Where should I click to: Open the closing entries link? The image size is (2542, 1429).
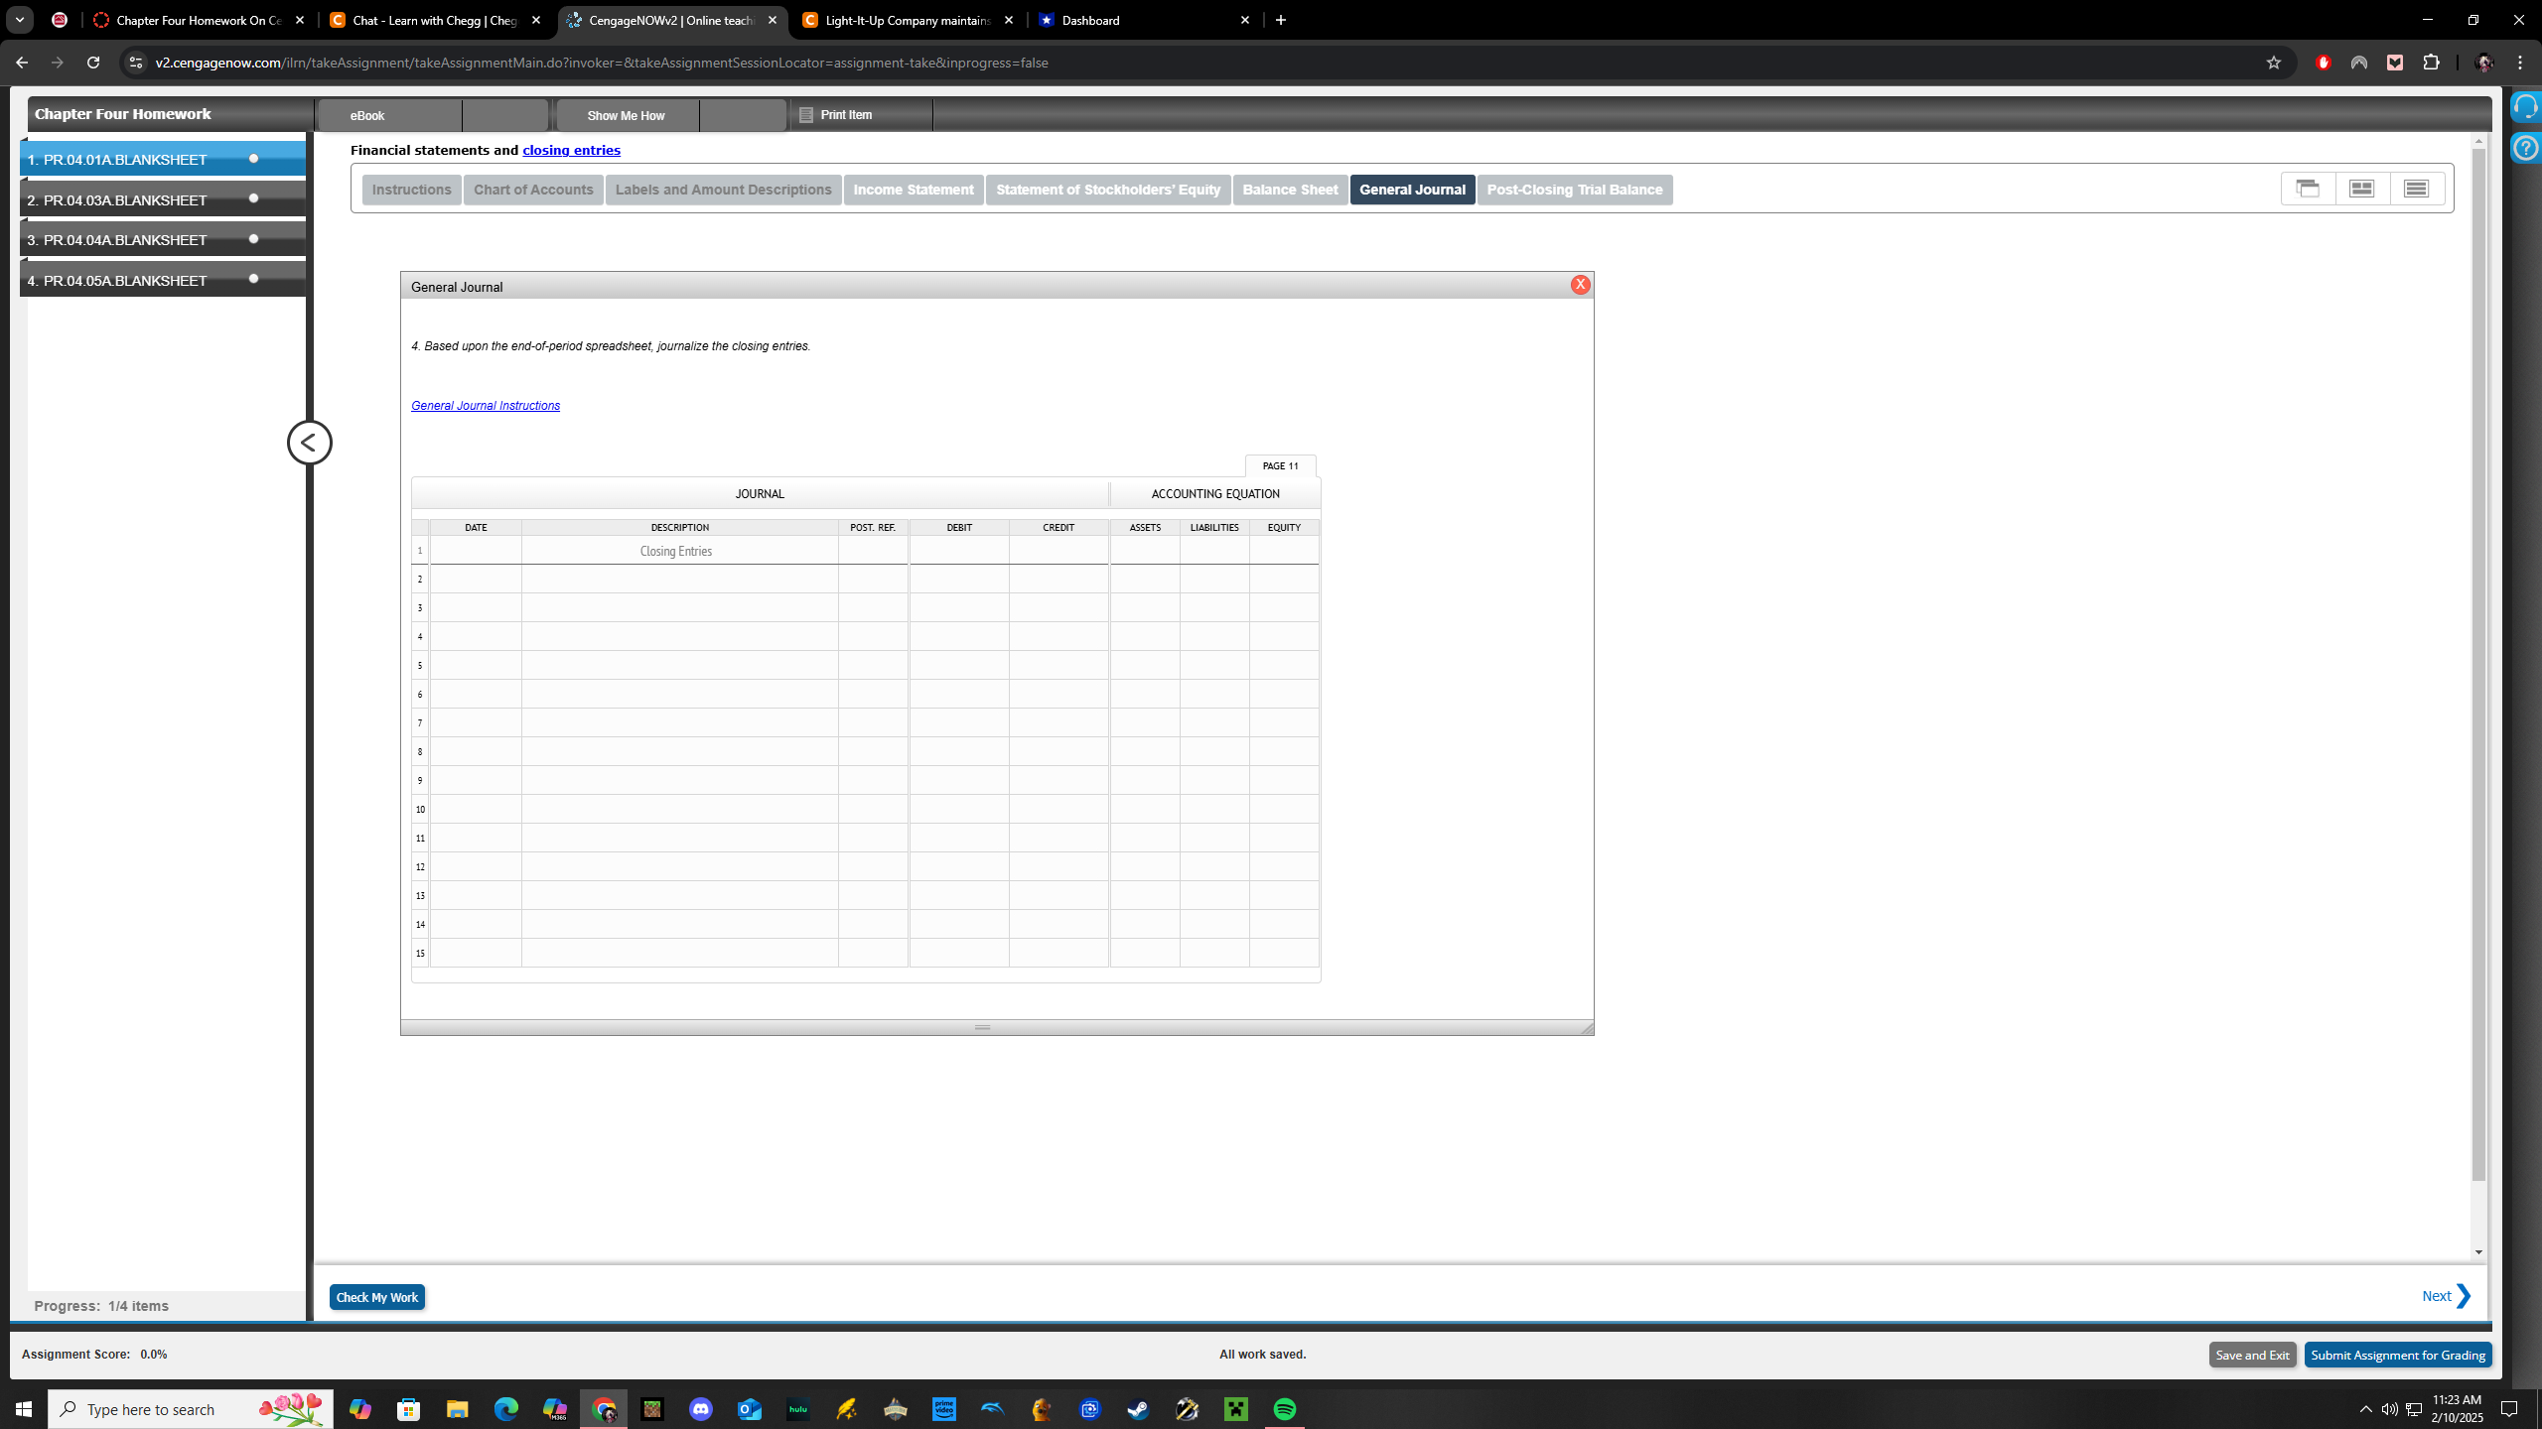coord(571,150)
